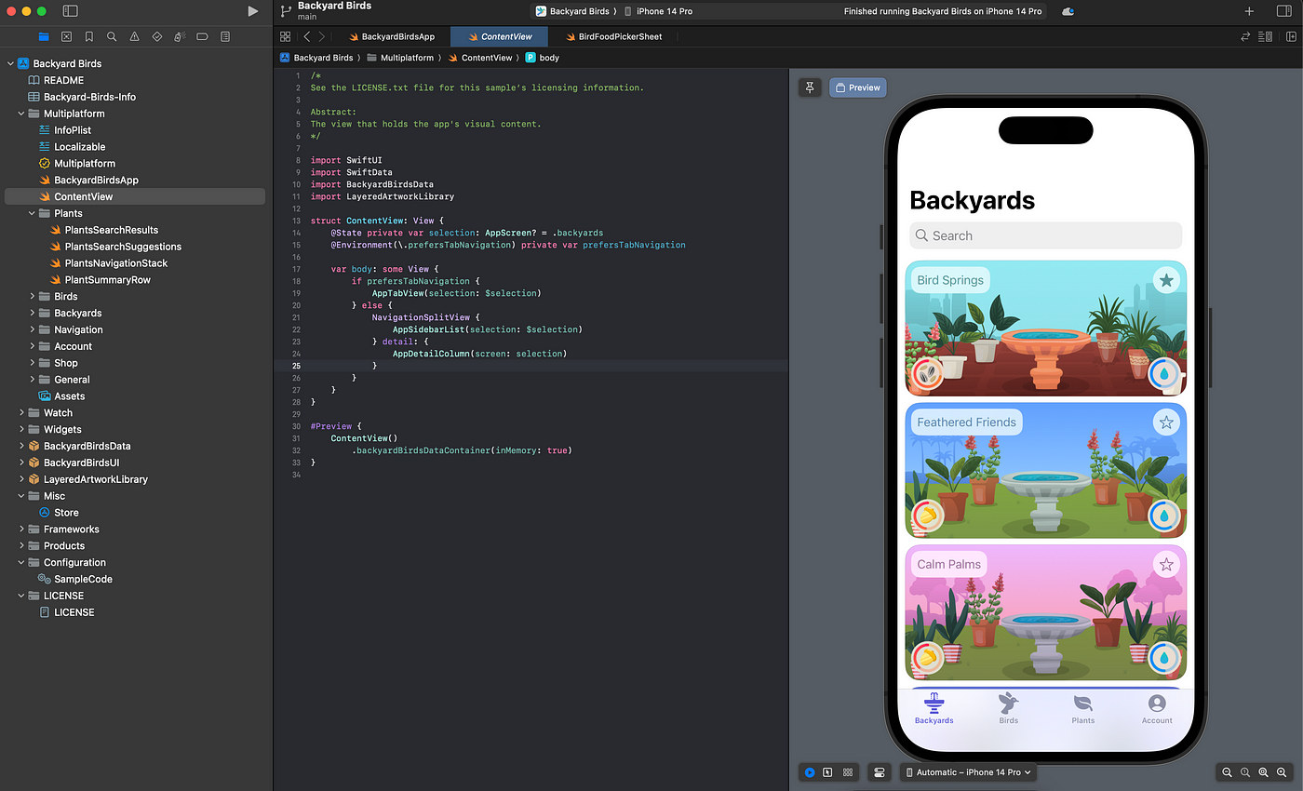1303x791 pixels.
Task: Open the Birds tab in preview
Action: [x=1008, y=708]
